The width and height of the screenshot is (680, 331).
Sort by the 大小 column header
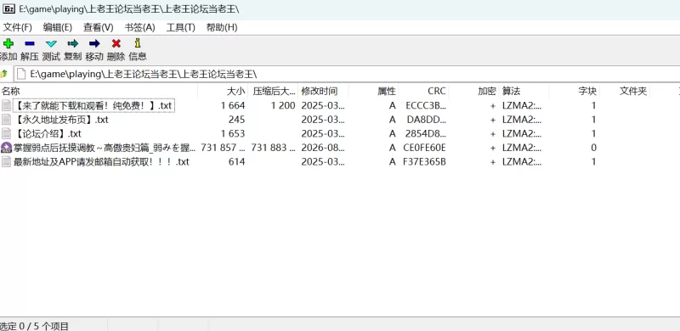(223, 91)
